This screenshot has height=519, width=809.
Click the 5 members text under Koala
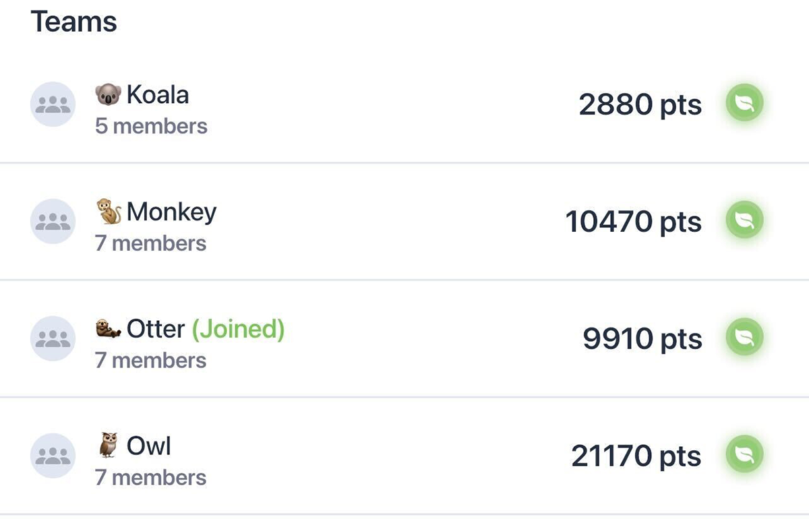(x=151, y=126)
